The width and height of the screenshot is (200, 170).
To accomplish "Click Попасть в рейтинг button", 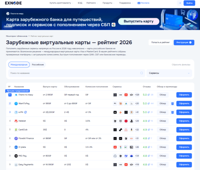I will (x=160, y=42).
